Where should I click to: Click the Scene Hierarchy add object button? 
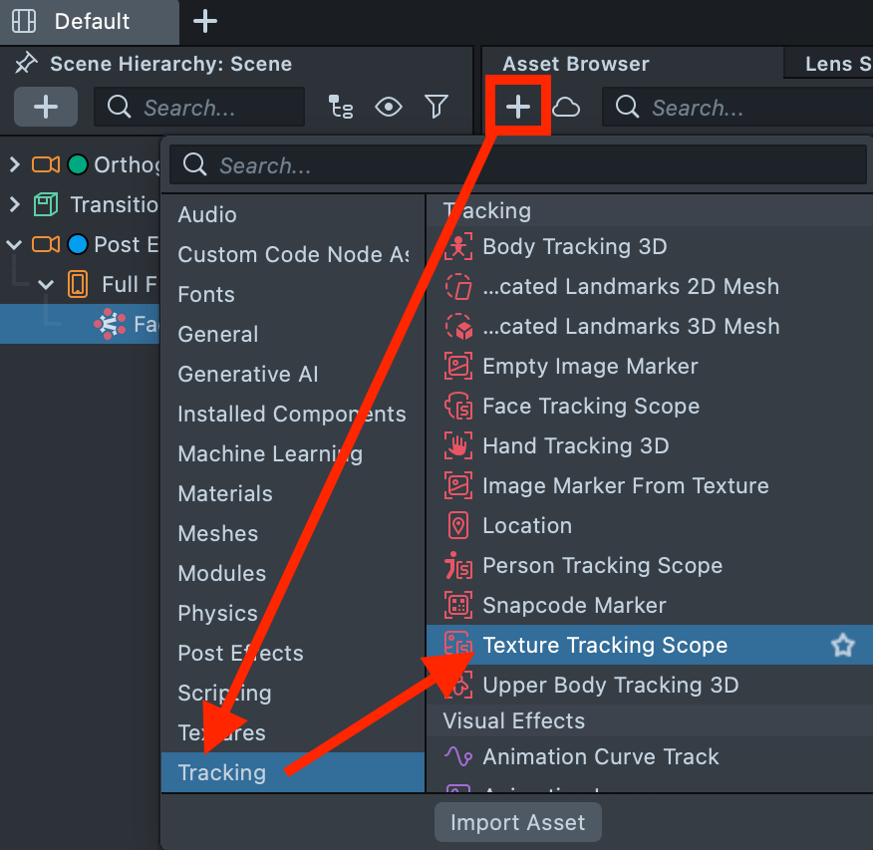pos(46,107)
